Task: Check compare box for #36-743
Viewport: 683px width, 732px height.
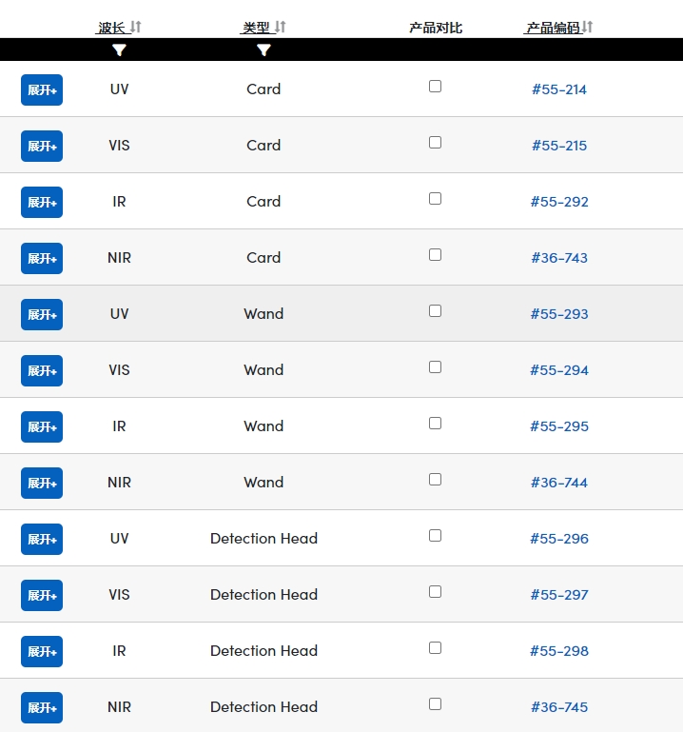Action: pyautogui.click(x=436, y=255)
